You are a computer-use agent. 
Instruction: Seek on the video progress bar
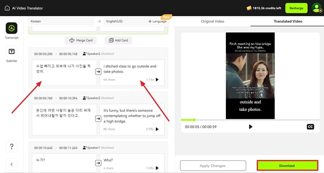(250, 120)
